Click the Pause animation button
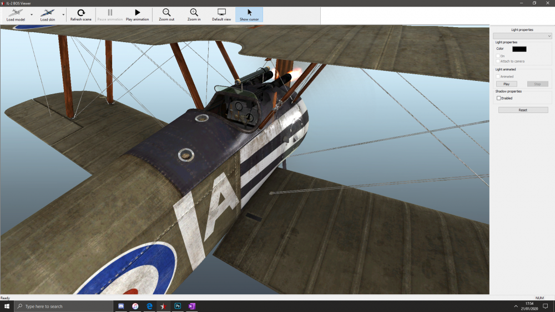The image size is (555, 312). point(110,15)
